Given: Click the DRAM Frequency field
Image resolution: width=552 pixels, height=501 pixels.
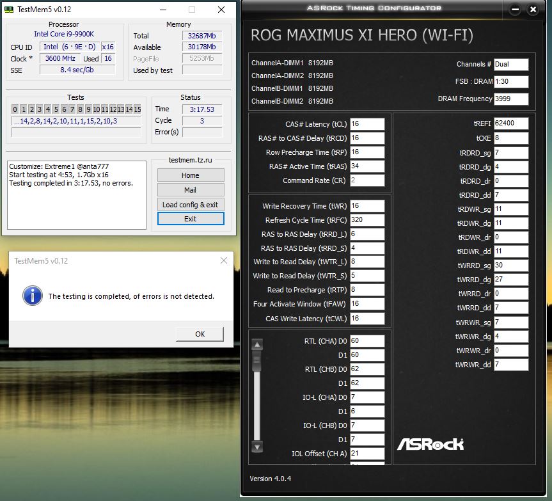Looking at the screenshot, I should click(511, 99).
